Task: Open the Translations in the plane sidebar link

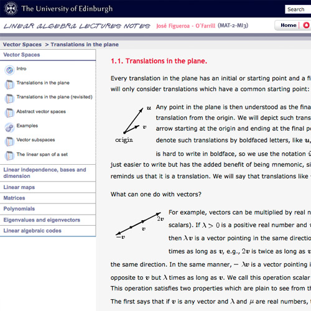Action: 43,83
